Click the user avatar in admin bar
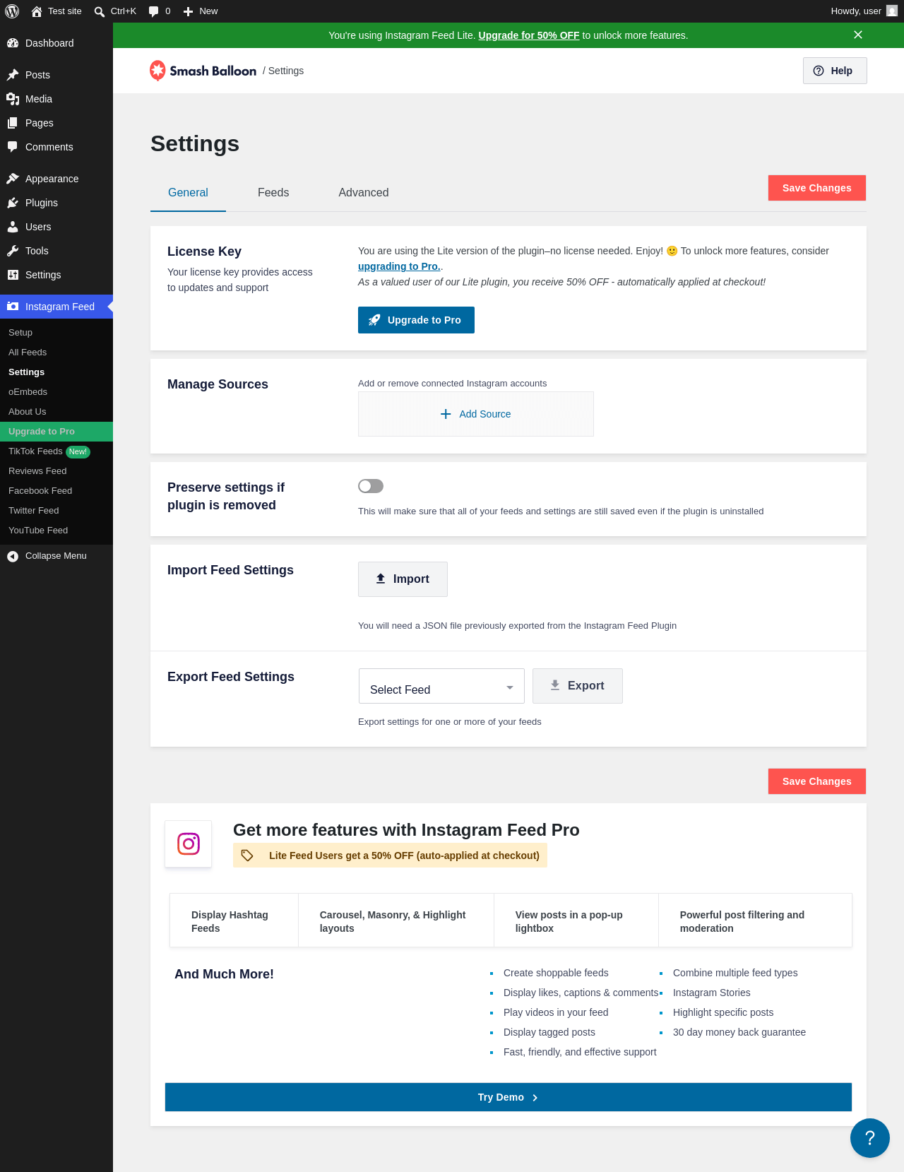This screenshot has height=1172, width=904. pos(892,11)
